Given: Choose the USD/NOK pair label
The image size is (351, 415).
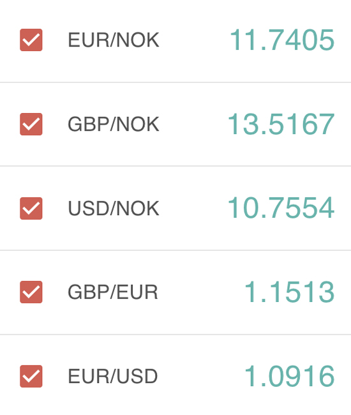Looking at the screenshot, I should (114, 208).
